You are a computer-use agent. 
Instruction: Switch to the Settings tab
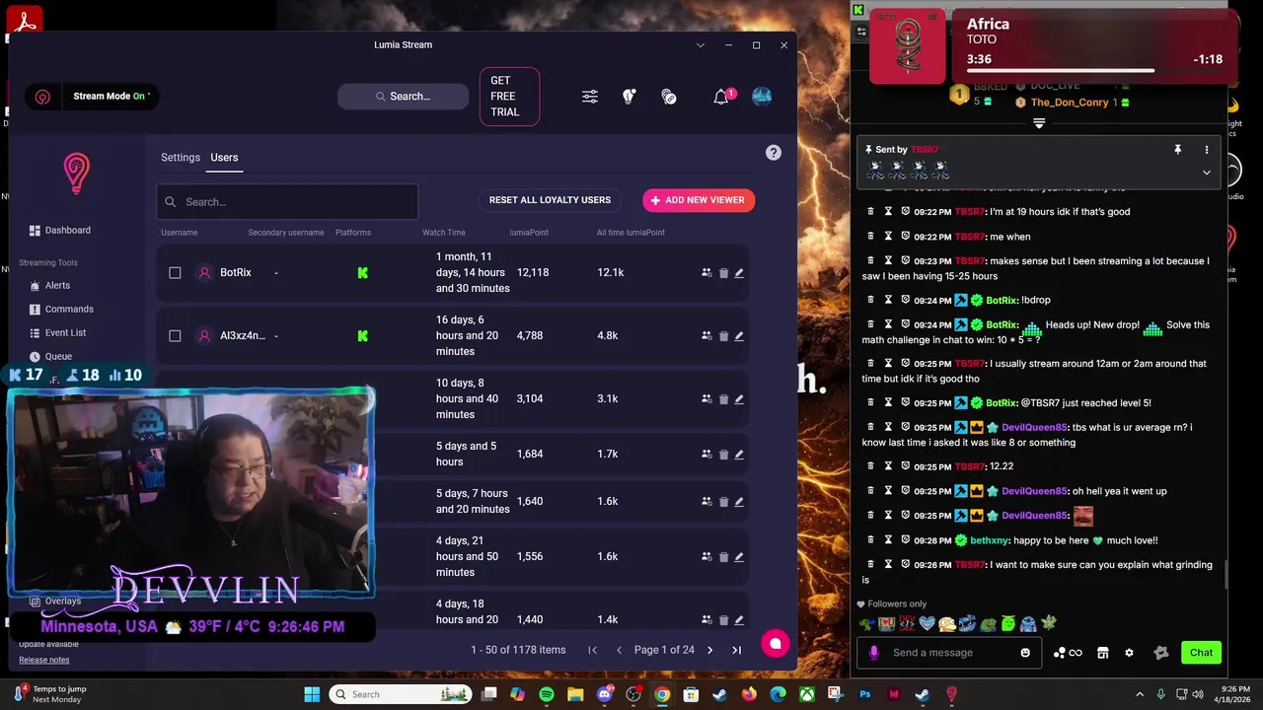click(x=181, y=158)
